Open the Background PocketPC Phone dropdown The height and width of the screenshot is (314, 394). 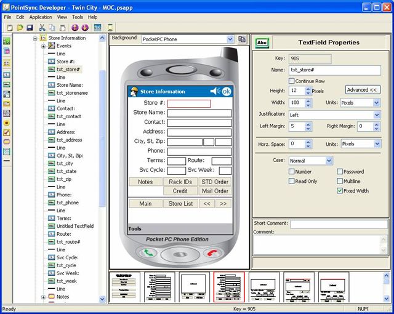click(230, 39)
